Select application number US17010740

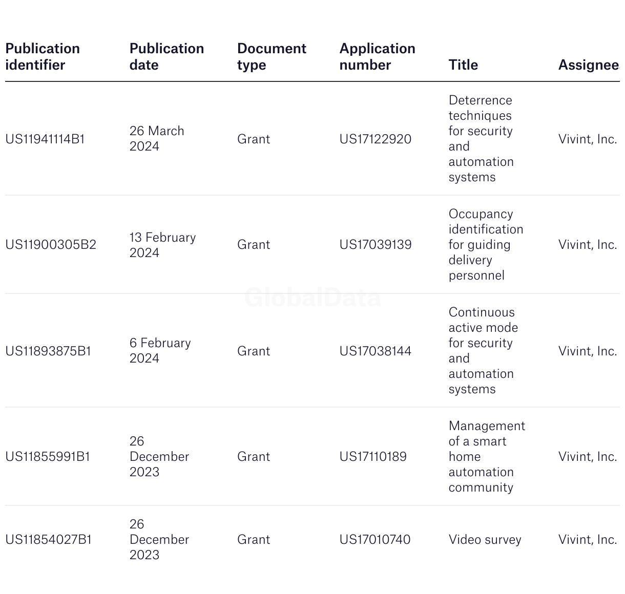tap(375, 539)
